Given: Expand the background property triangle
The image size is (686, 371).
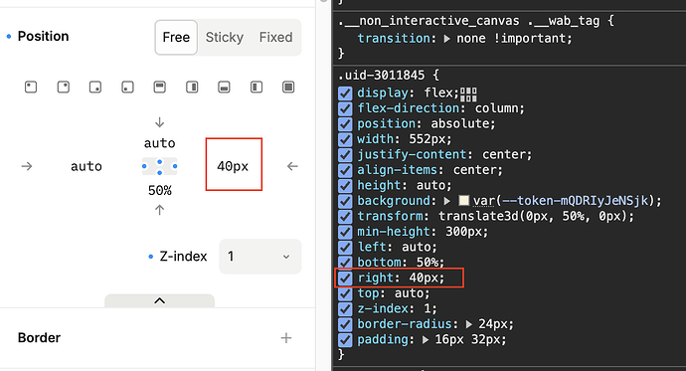Looking at the screenshot, I should point(446,201).
